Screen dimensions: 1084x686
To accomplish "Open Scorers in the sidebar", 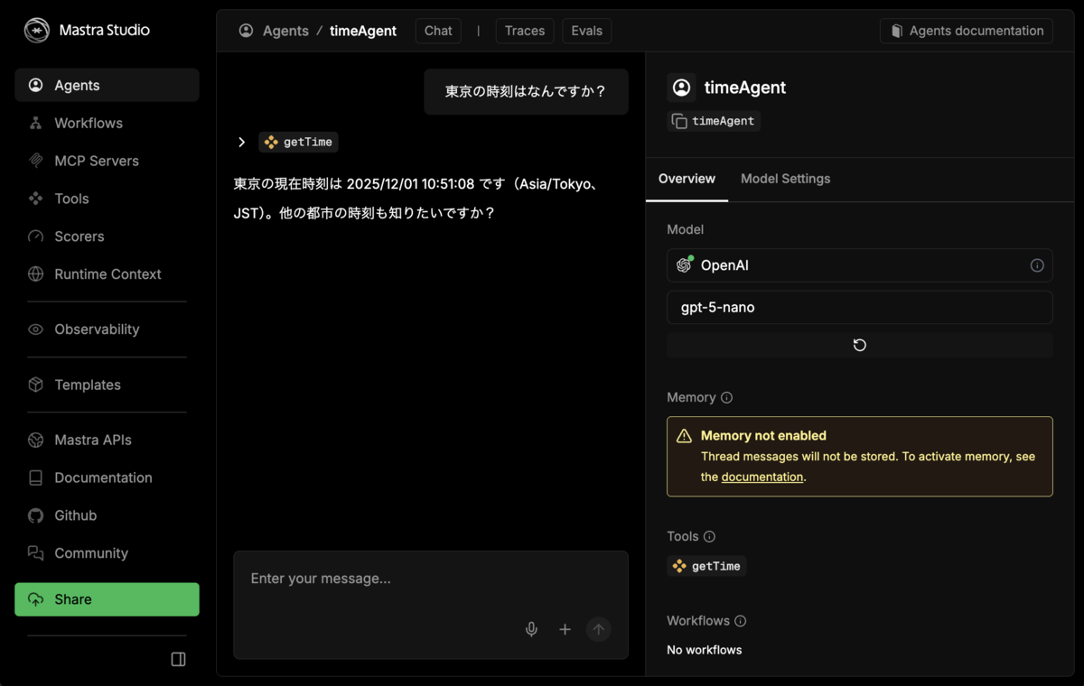I will click(107, 236).
